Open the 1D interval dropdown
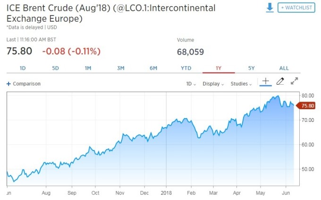 (x=191, y=84)
